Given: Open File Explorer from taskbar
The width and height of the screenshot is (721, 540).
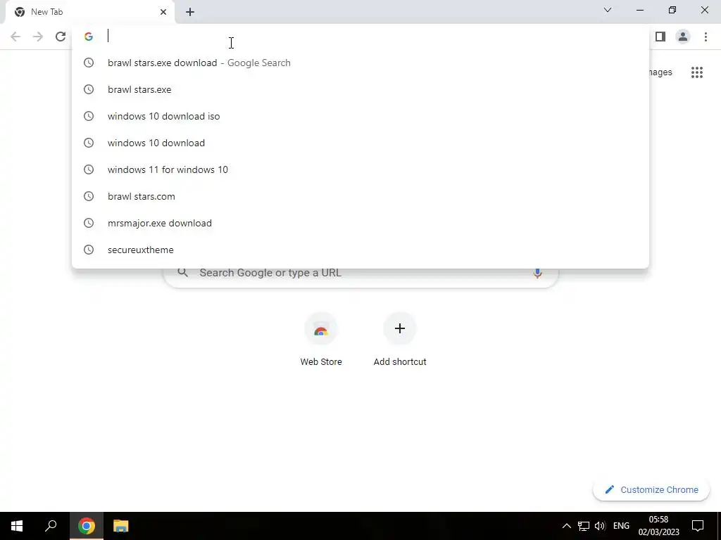Looking at the screenshot, I should point(120,526).
